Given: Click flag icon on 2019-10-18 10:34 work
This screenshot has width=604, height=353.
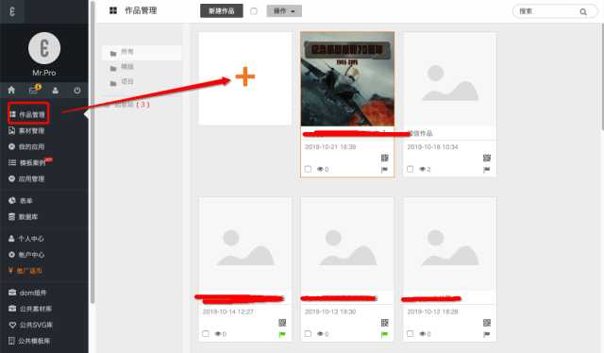Looking at the screenshot, I should click(487, 170).
